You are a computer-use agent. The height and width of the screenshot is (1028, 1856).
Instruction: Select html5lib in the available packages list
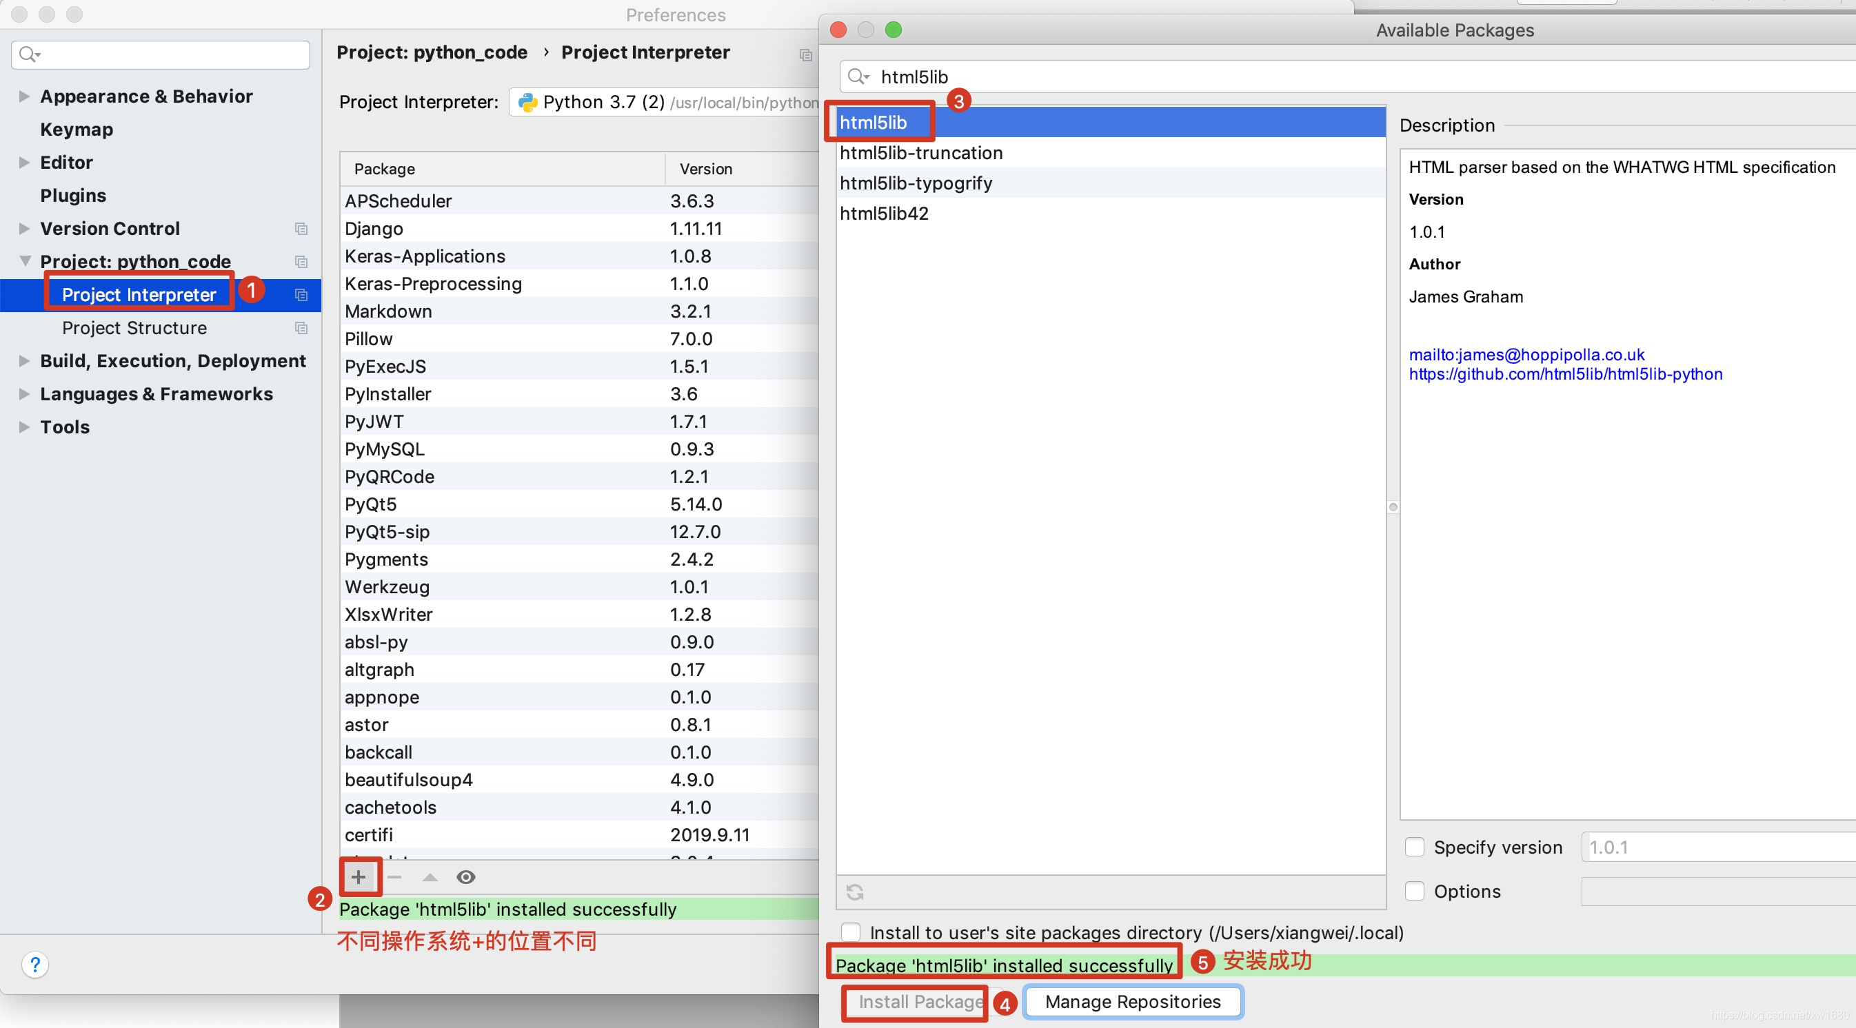tap(1111, 123)
